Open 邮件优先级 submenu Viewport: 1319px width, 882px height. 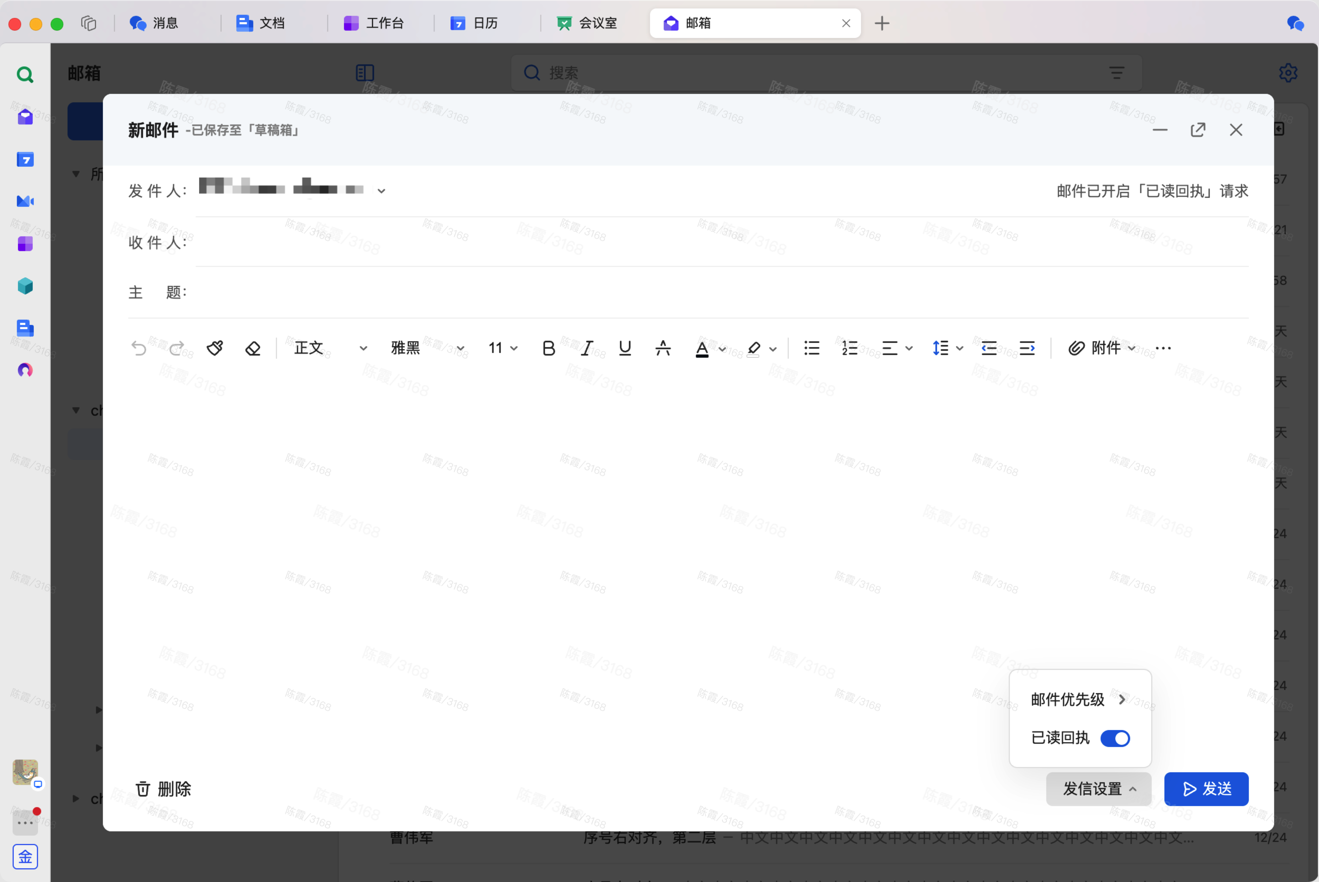(1080, 699)
